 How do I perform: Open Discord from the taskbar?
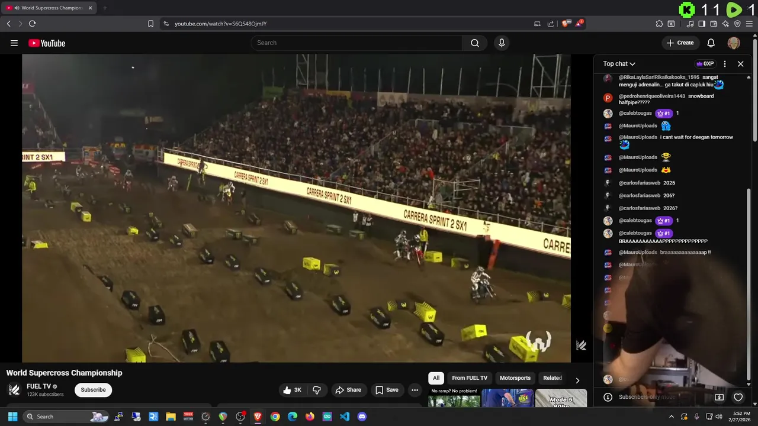pyautogui.click(x=362, y=417)
